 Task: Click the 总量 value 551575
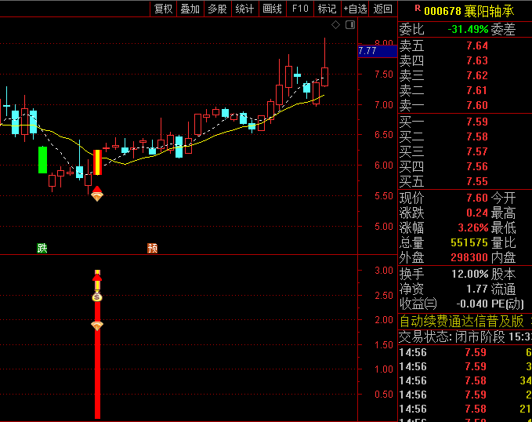469,242
